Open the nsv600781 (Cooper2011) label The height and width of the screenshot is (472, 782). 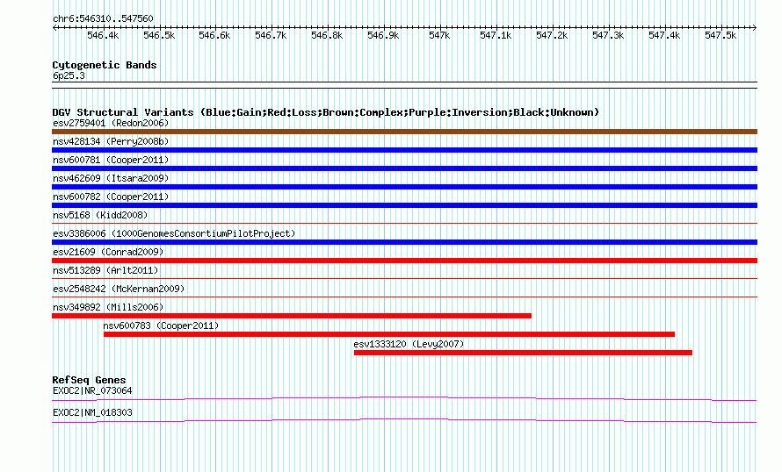tap(111, 160)
